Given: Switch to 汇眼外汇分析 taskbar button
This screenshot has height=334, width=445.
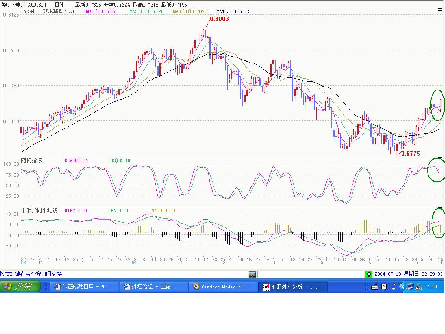Looking at the screenshot, I should pos(292,287).
